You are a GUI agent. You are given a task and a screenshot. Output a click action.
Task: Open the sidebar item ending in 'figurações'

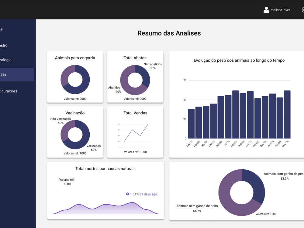click(9, 91)
